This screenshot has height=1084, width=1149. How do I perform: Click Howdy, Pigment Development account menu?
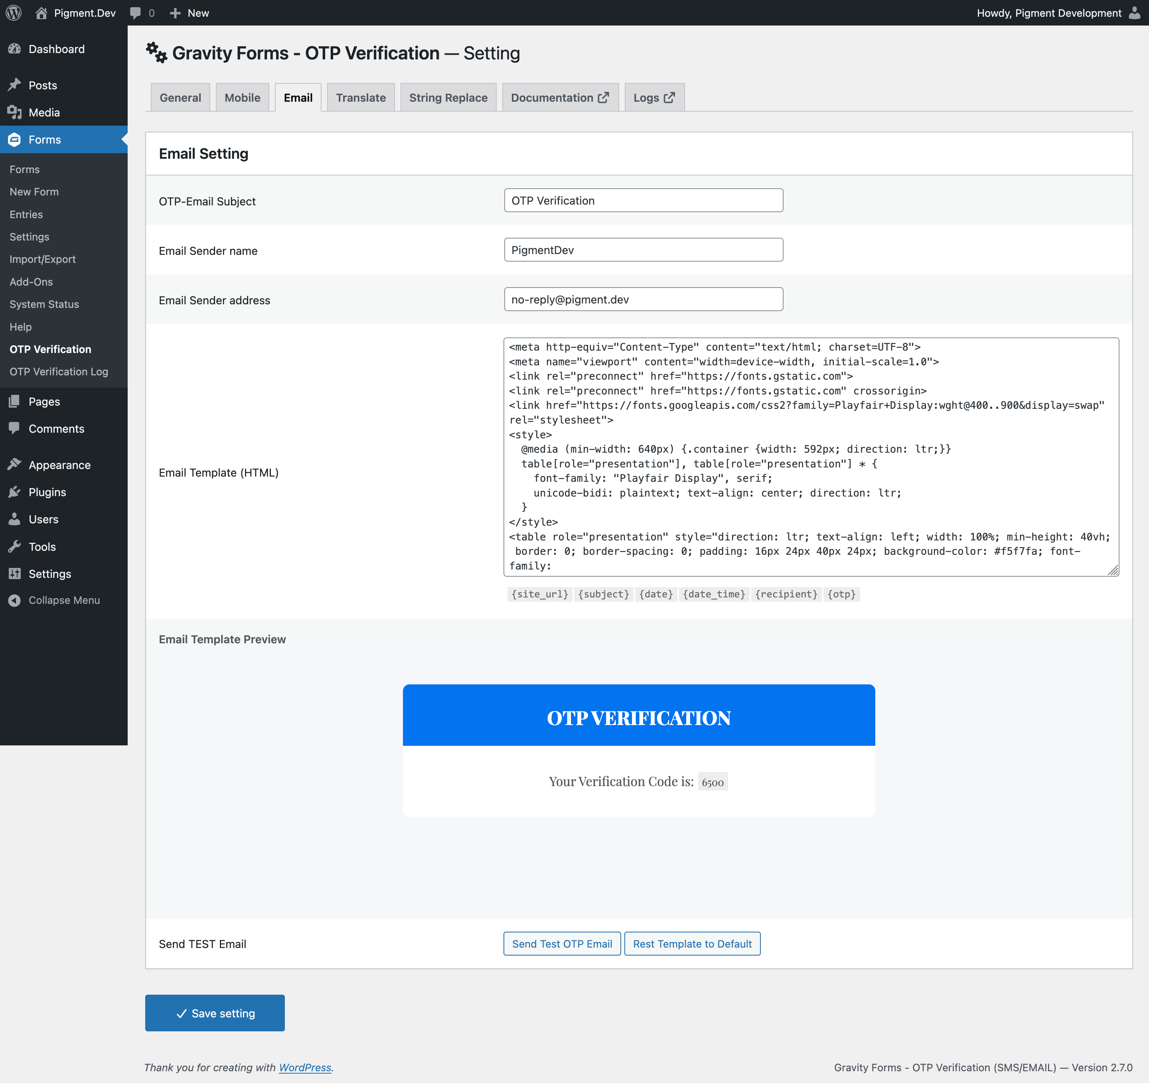point(1058,13)
